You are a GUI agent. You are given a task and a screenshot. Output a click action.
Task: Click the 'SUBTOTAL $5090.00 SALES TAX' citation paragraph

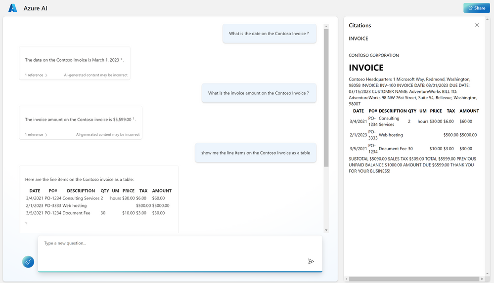point(412,164)
